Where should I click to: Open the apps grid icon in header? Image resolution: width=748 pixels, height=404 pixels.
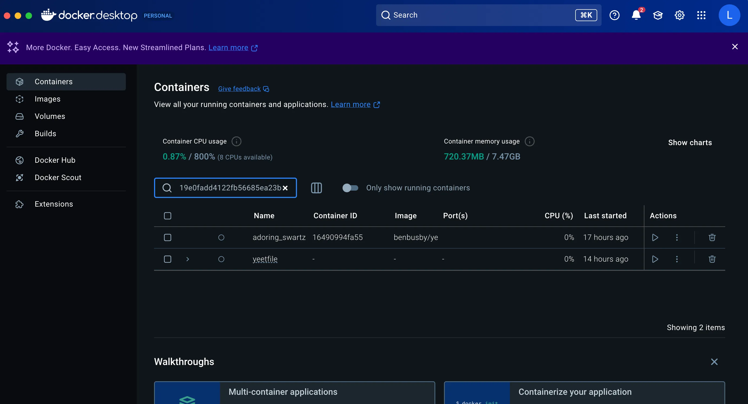pos(701,15)
